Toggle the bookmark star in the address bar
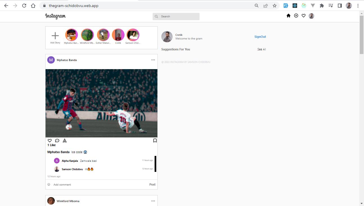The width and height of the screenshot is (364, 206). pos(275,5)
